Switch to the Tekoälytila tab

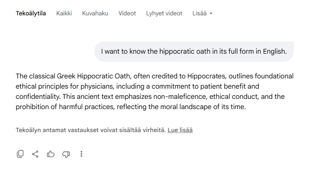pos(31,13)
